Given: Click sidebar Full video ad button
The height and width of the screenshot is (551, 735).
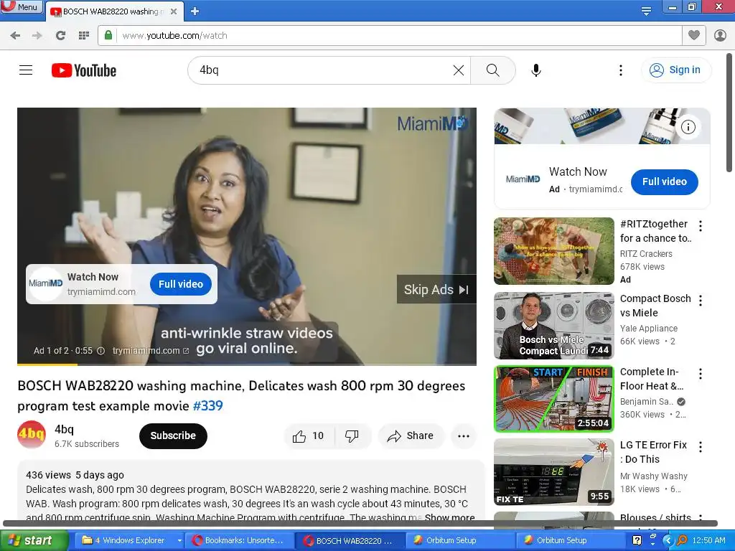Looking at the screenshot, I should (664, 182).
